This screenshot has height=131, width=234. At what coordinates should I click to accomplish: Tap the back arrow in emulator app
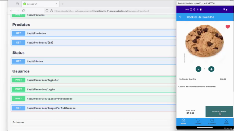click(x=180, y=17)
